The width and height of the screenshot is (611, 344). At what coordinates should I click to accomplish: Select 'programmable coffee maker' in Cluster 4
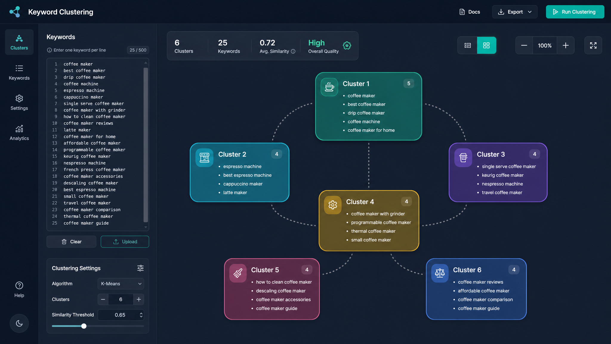point(381,222)
